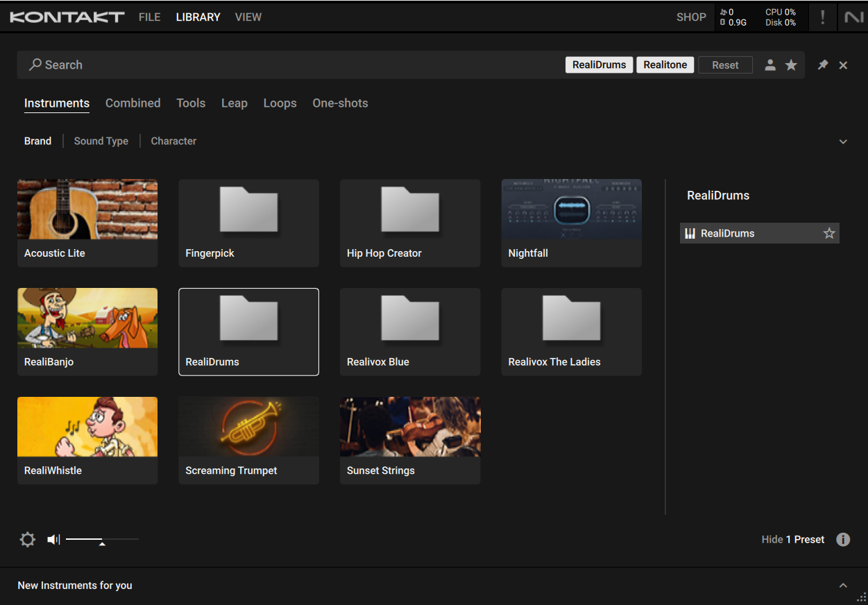Click the keyboard icon beside RealiDrums preset
Screen dimensions: 868x605
click(x=690, y=233)
